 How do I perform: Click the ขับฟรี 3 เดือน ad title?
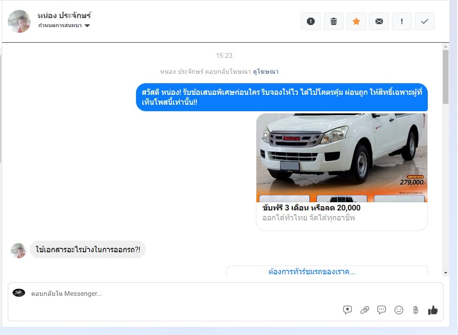[x=311, y=208]
